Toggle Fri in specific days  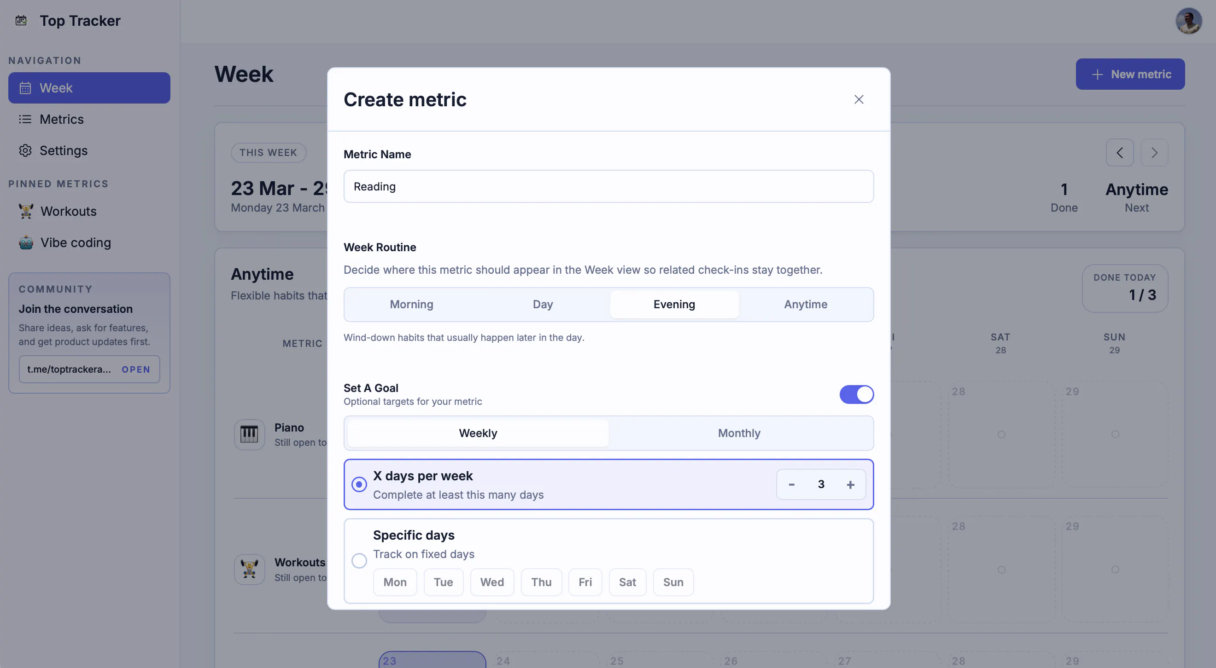[585, 582]
